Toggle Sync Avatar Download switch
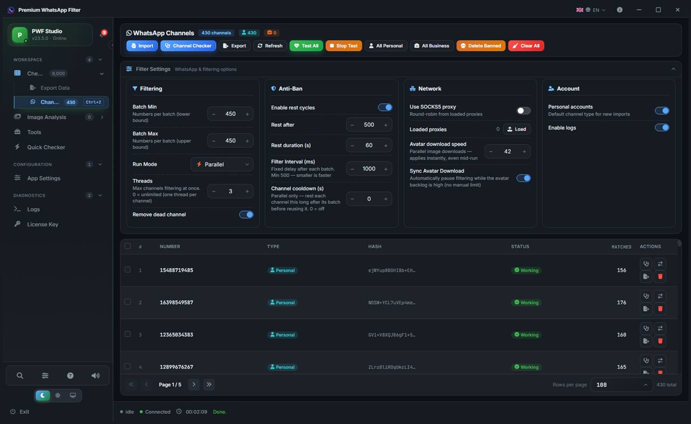 pyautogui.click(x=524, y=178)
